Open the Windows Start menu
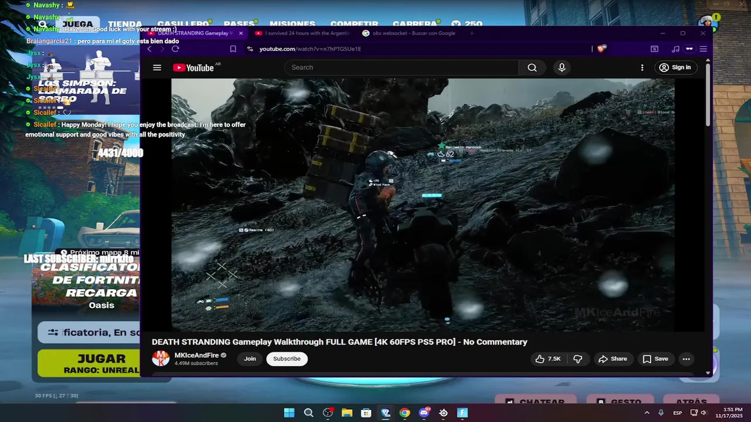Image resolution: width=751 pixels, height=422 pixels. coord(289,413)
